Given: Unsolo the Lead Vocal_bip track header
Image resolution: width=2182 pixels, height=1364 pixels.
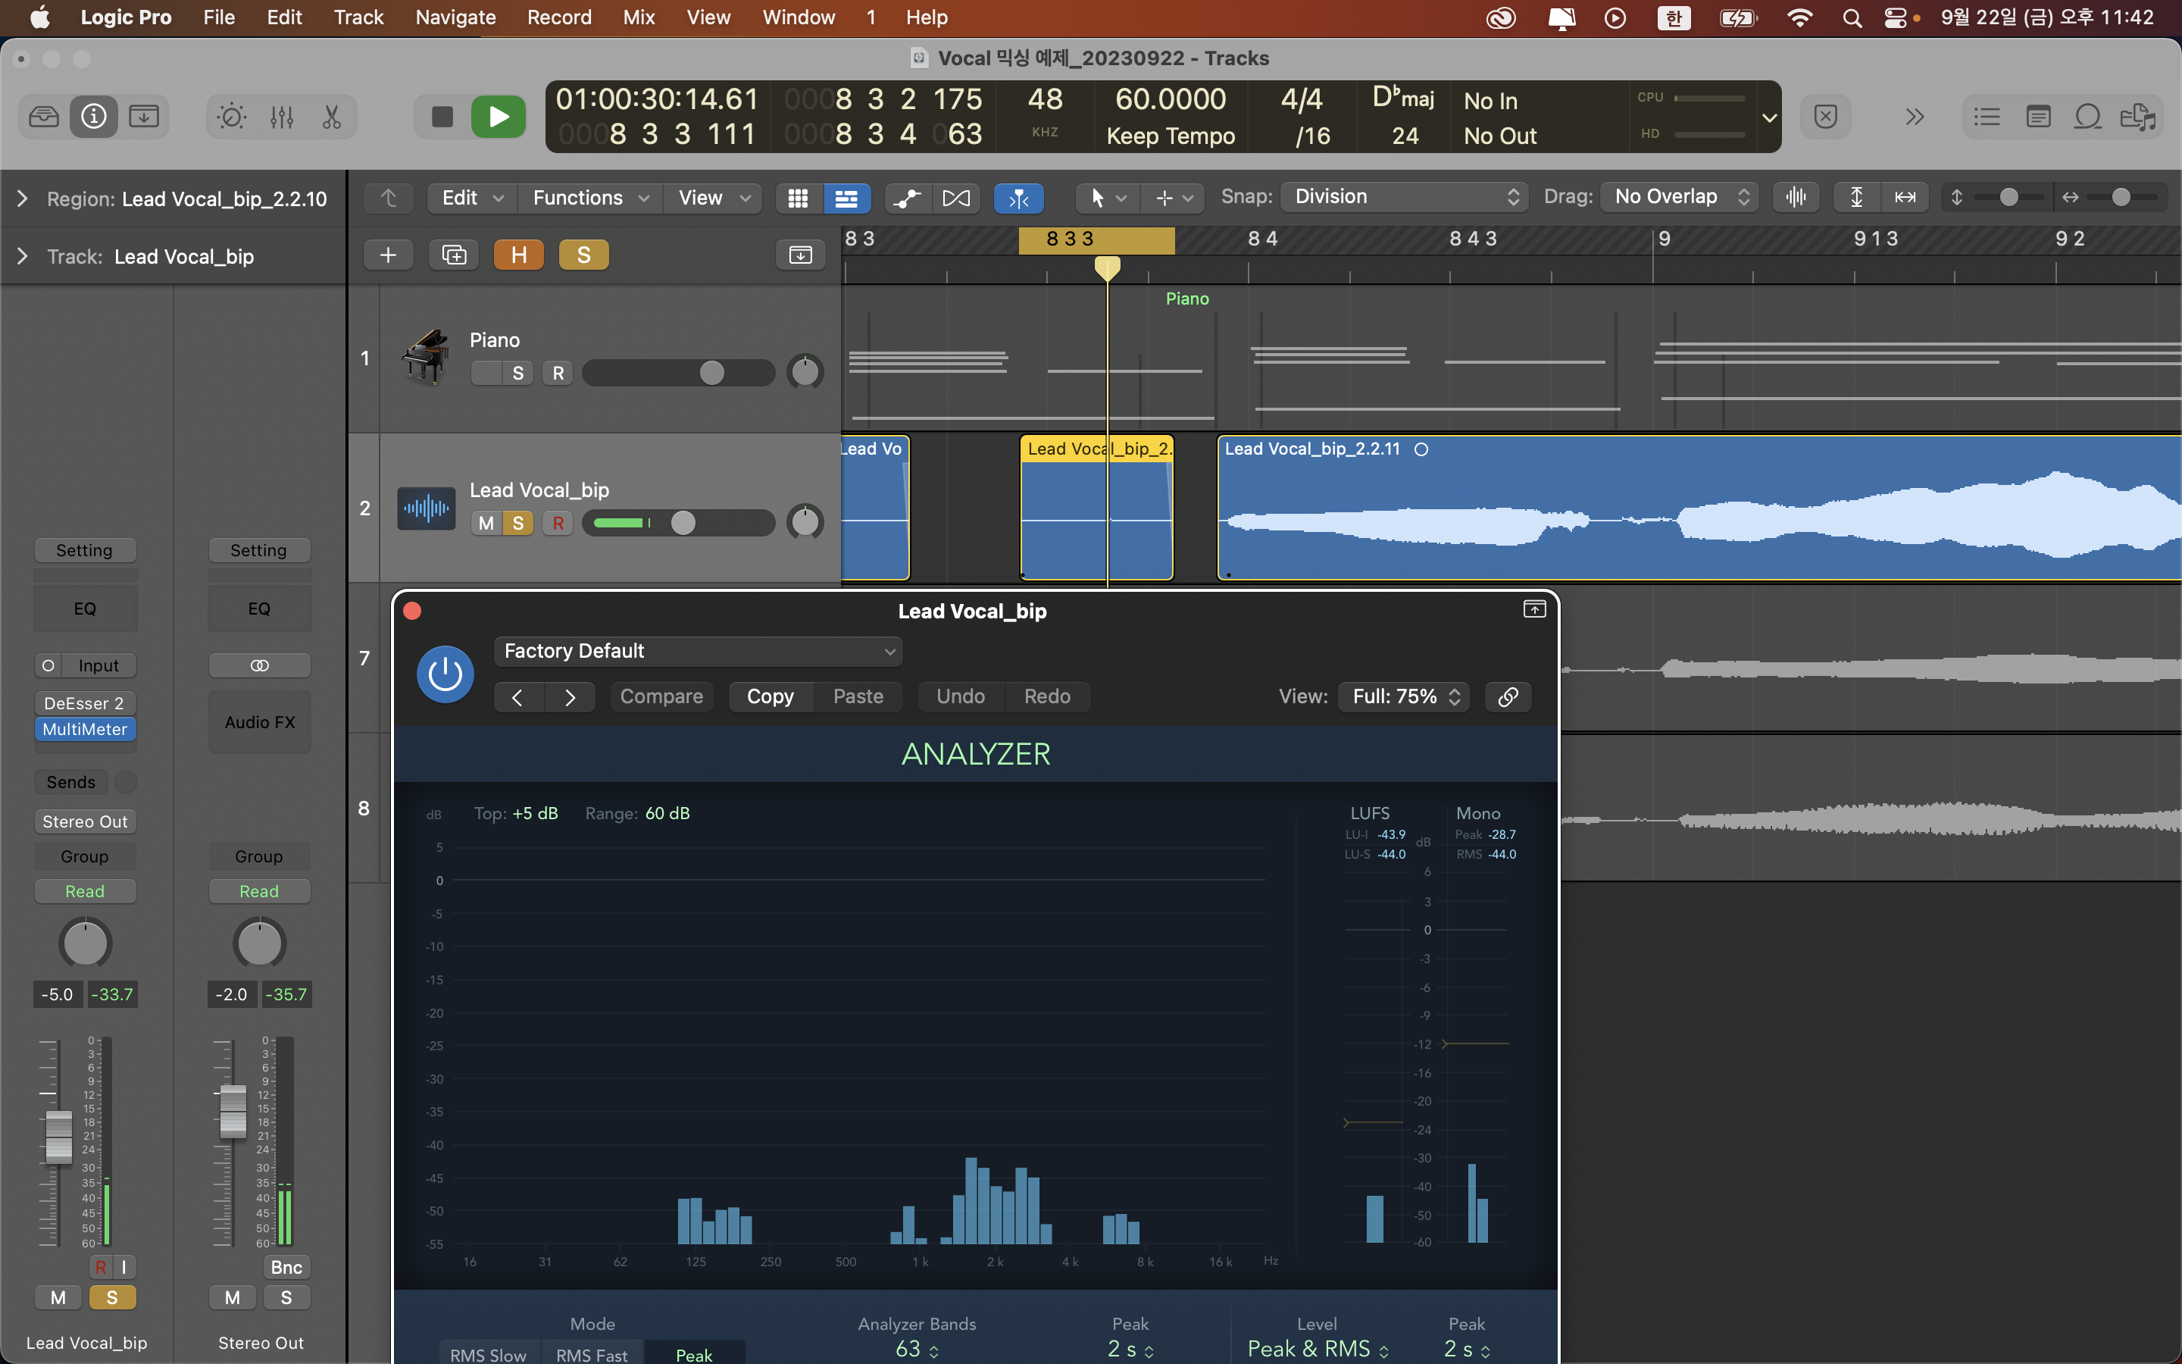Looking at the screenshot, I should point(517,523).
